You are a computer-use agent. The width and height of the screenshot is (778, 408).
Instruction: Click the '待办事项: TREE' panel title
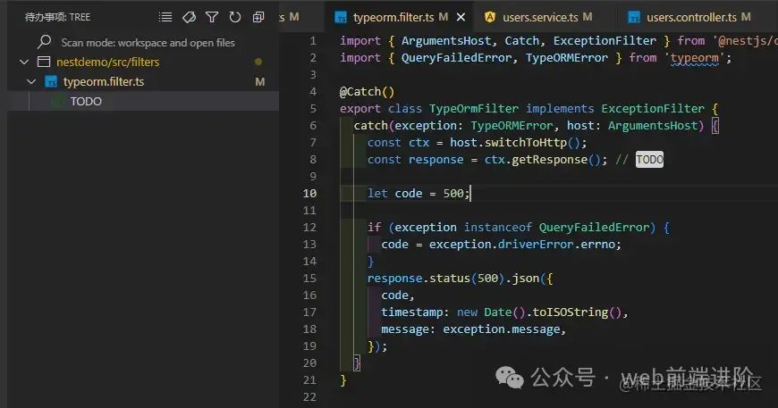pyautogui.click(x=57, y=17)
